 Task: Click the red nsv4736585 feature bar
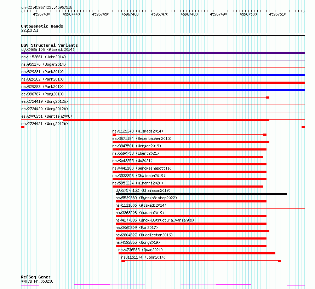pyautogui.click(x=197, y=254)
